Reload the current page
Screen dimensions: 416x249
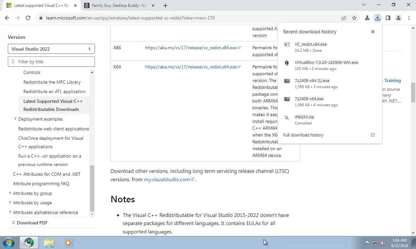click(28, 18)
